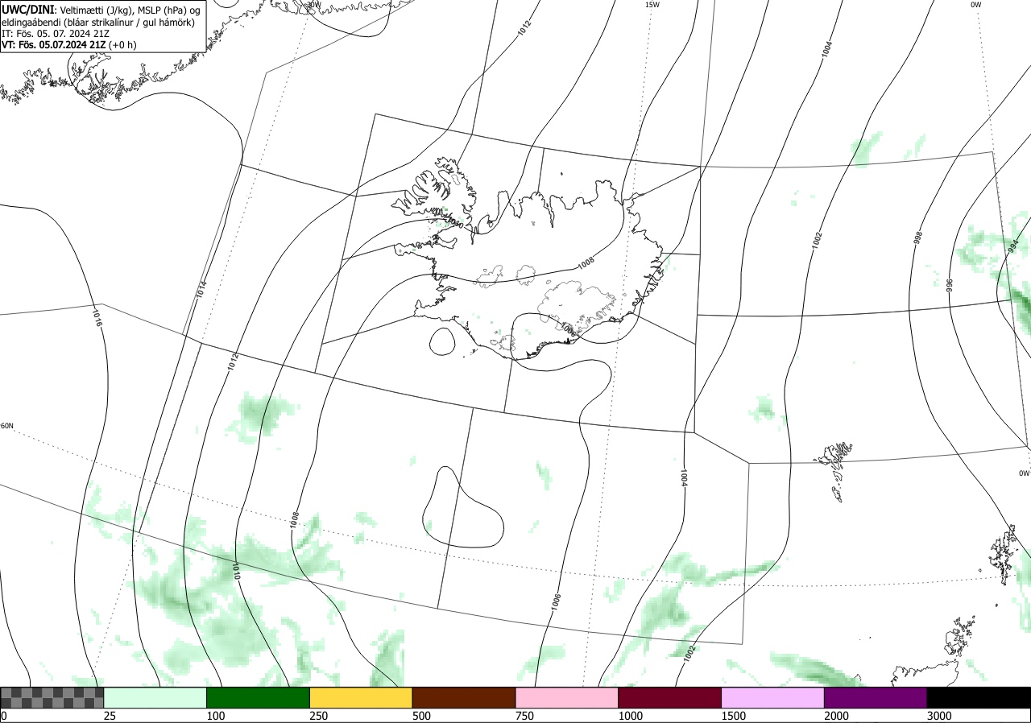Click the legend value 100
The width and height of the screenshot is (1031, 723).
tap(215, 716)
